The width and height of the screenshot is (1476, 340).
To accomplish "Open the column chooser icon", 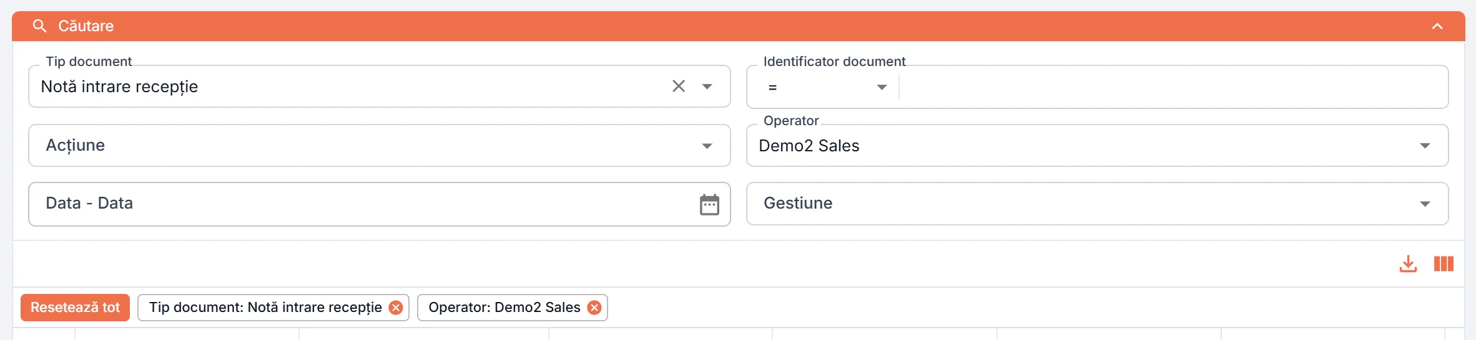I will click(x=1444, y=264).
